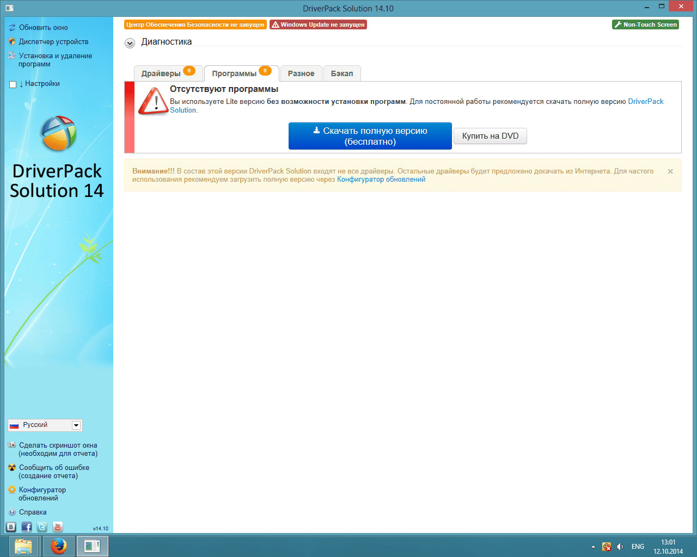697x557 pixels.
Task: Click the Отсутствуют программы heading
Action: (224, 89)
